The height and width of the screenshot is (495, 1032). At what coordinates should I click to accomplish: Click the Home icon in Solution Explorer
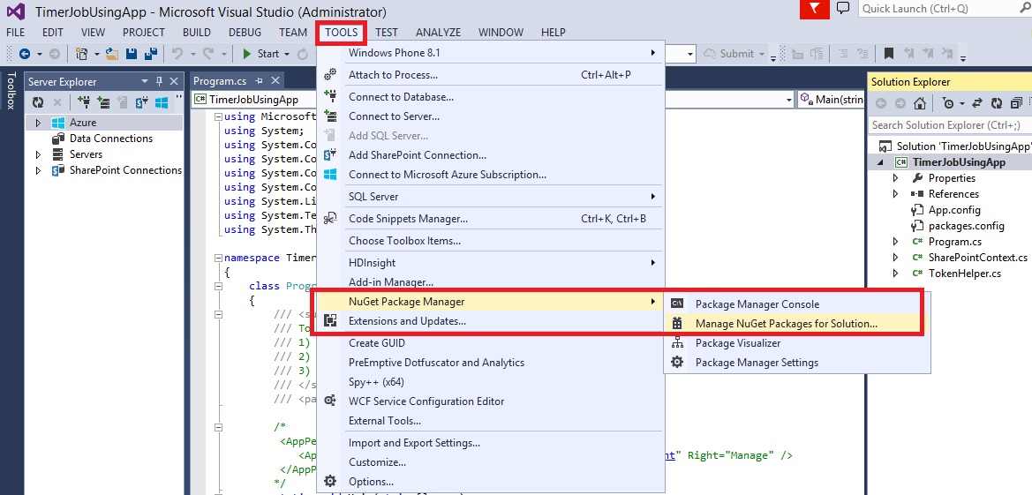coord(920,103)
